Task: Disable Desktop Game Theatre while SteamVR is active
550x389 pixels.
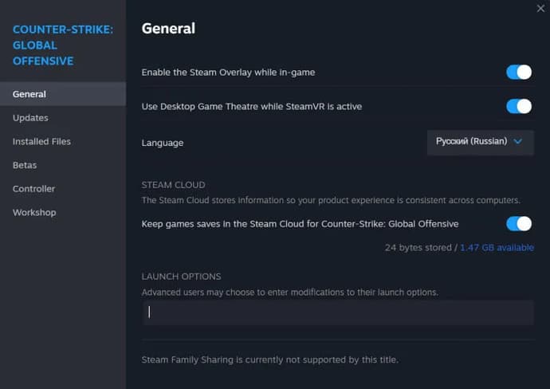Action: pos(519,106)
